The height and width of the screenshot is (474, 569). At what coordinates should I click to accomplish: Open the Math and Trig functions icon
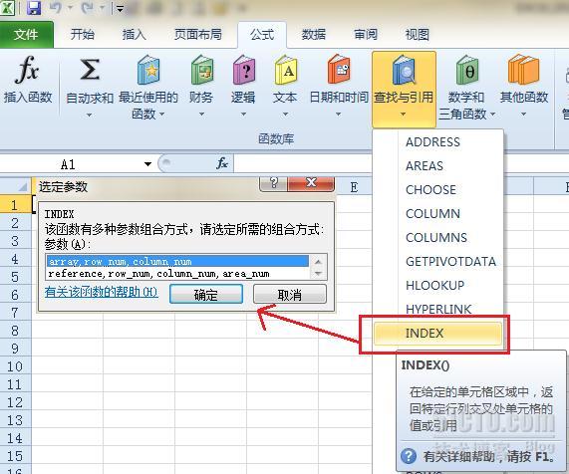(x=467, y=70)
